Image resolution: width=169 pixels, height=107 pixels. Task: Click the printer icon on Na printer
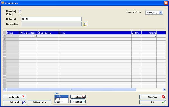[x=84, y=101]
